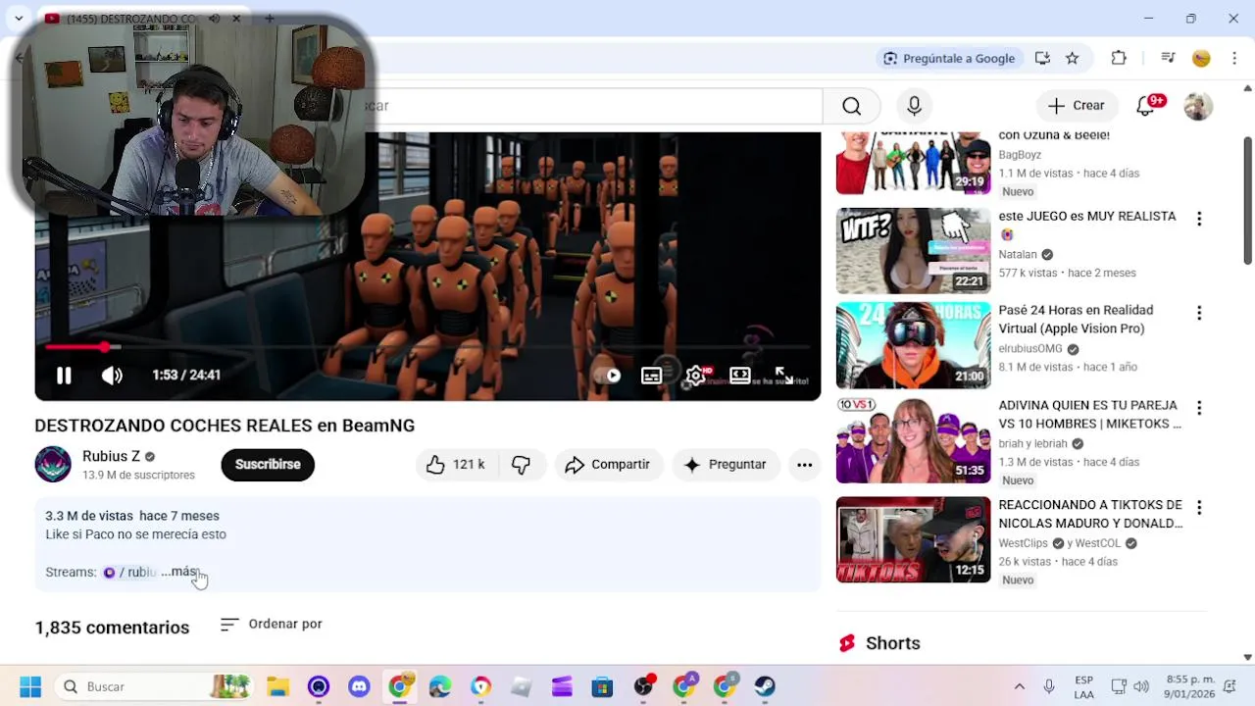The image size is (1255, 706).
Task: Open more actions three-dot menu under video
Action: [804, 464]
